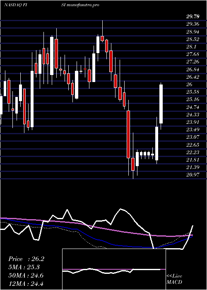Click the Price : 26.2 readout

coord(26,259)
